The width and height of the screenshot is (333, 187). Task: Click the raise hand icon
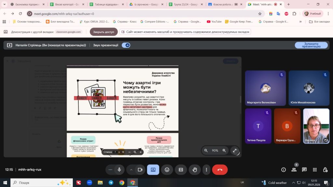[195, 169]
